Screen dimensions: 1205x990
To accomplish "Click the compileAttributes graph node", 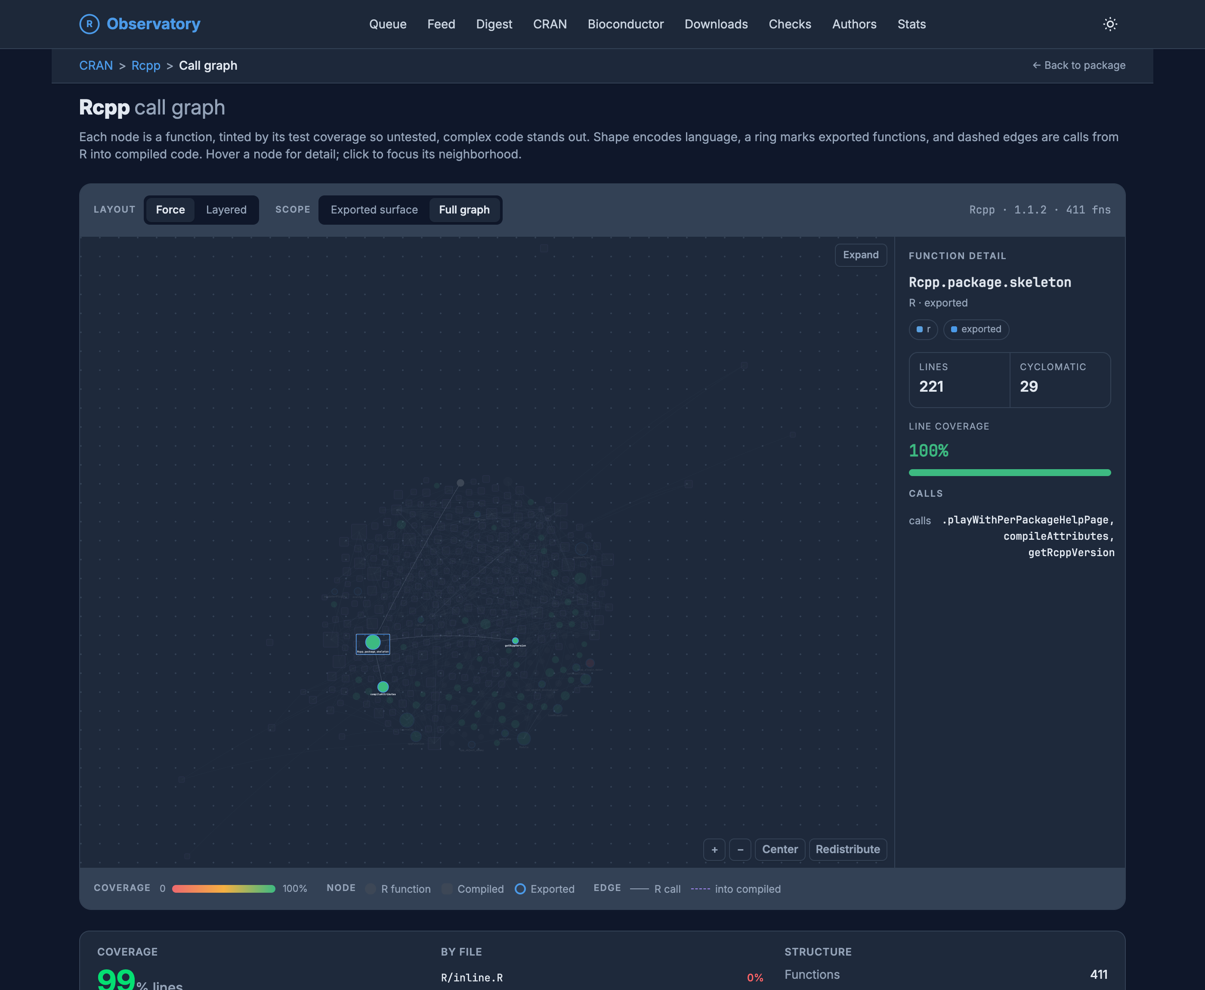I will tap(383, 687).
